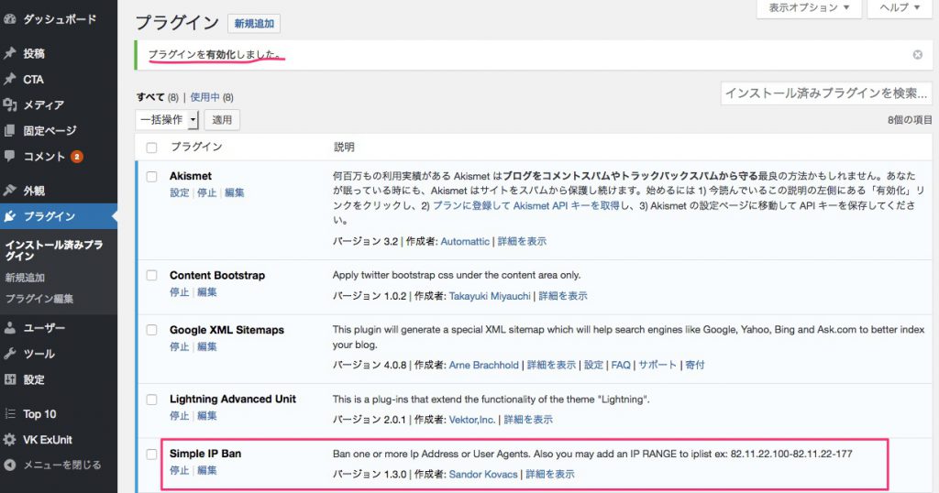
Task: Open Akismet 設定 link
Action: click(x=179, y=192)
